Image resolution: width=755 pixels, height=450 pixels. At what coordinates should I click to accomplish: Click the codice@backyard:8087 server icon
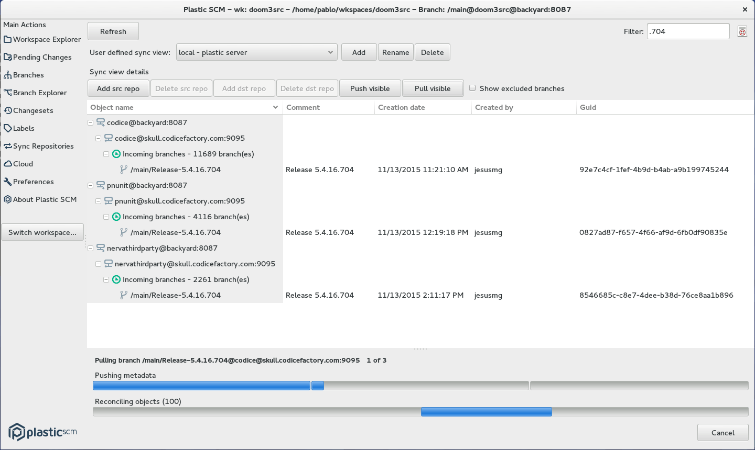[x=101, y=122]
